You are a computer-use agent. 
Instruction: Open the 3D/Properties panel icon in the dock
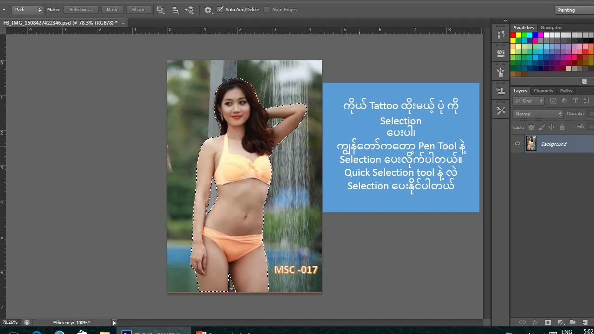point(501,53)
